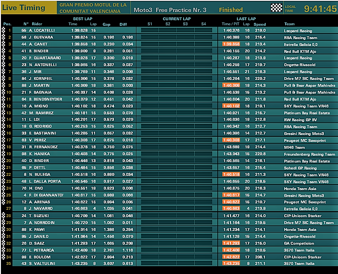This screenshot has width=338, height=274.
Task: Click J. DANILO's best lap 1:41.084
Action: tap(79, 237)
